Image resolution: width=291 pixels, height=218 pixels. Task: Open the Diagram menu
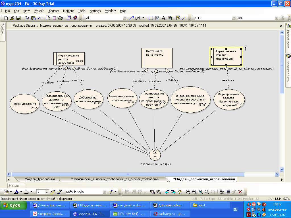coord(53,11)
